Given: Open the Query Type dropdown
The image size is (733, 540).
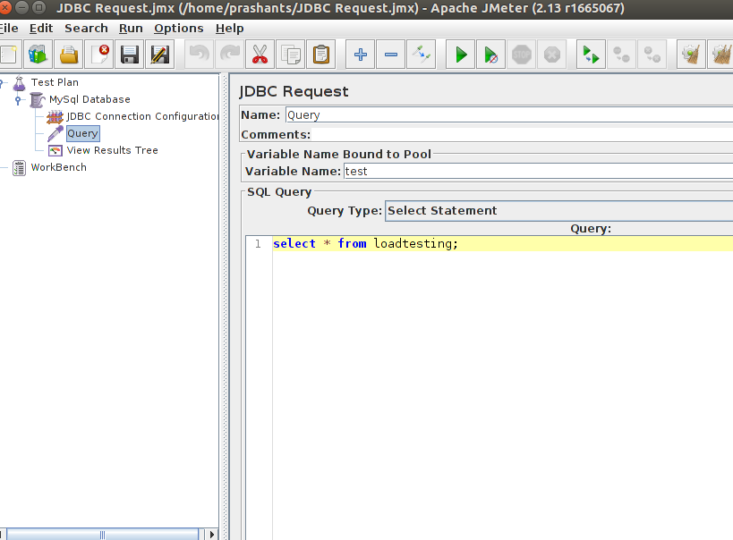Looking at the screenshot, I should coord(559,211).
